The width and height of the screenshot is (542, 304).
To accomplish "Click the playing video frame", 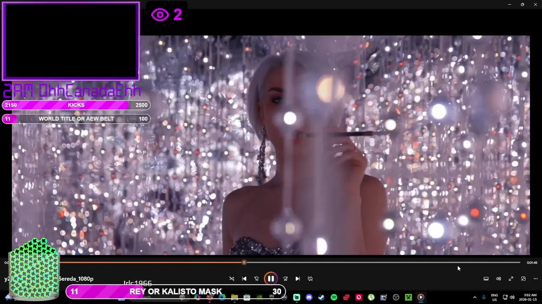I will 271,145.
